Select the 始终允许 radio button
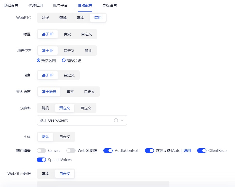Image resolution: width=235 pixels, height=187 pixels. tap(64, 61)
